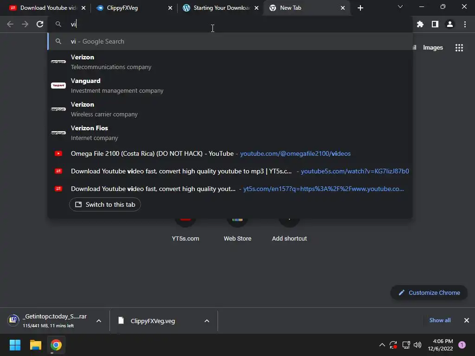This screenshot has width=475, height=356.
Task: Click Show all downloads link
Action: [440, 320]
